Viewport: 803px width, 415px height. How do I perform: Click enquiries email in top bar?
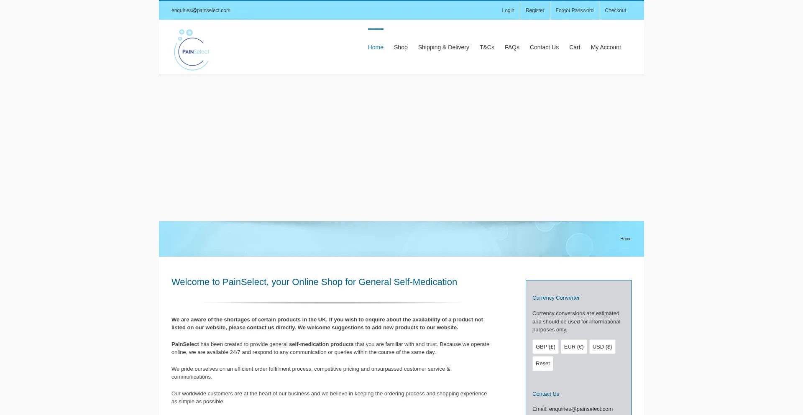coord(201,10)
